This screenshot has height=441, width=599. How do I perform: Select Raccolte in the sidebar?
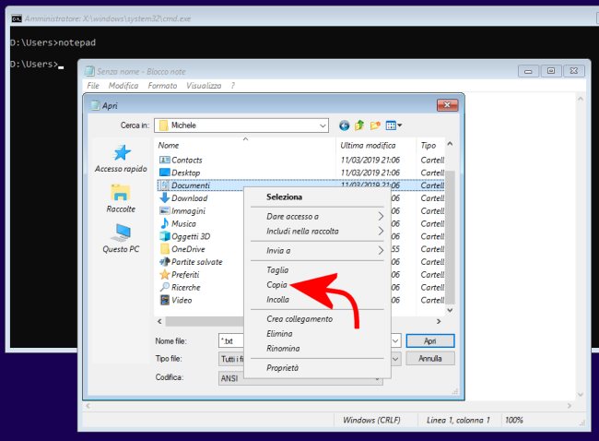tap(121, 198)
